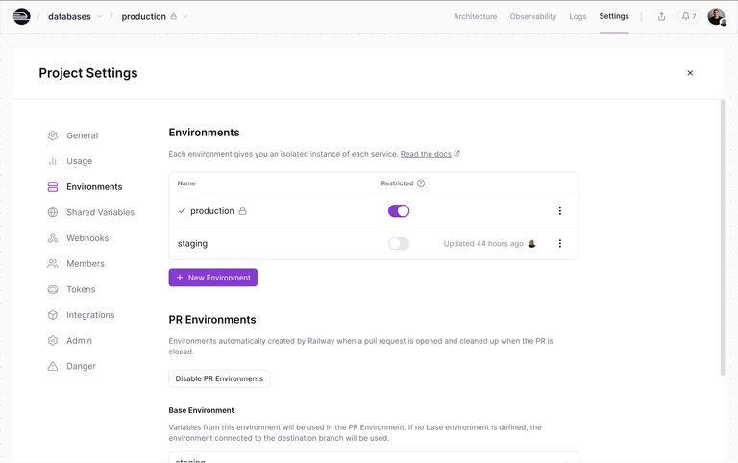This screenshot has height=463, width=738.
Task: Open Shared Variables section
Action: (100, 212)
